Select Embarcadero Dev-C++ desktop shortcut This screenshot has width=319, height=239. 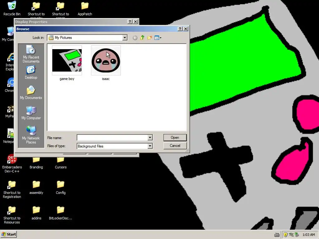click(x=12, y=164)
